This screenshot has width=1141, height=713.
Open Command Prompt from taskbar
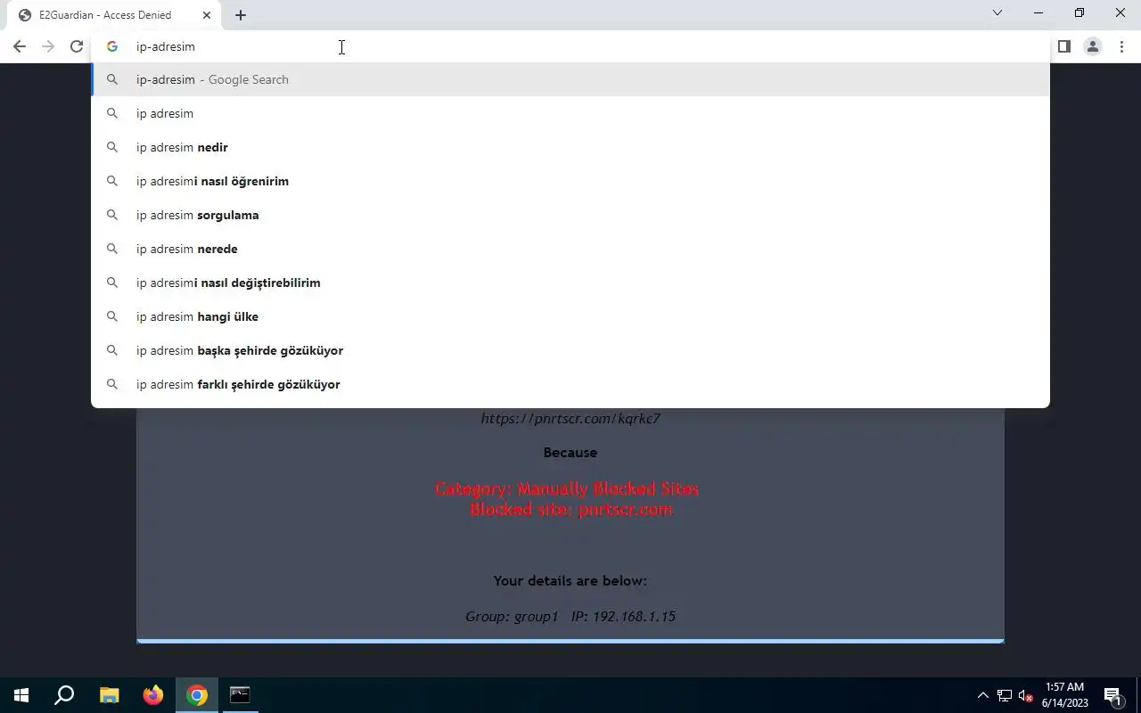(240, 695)
